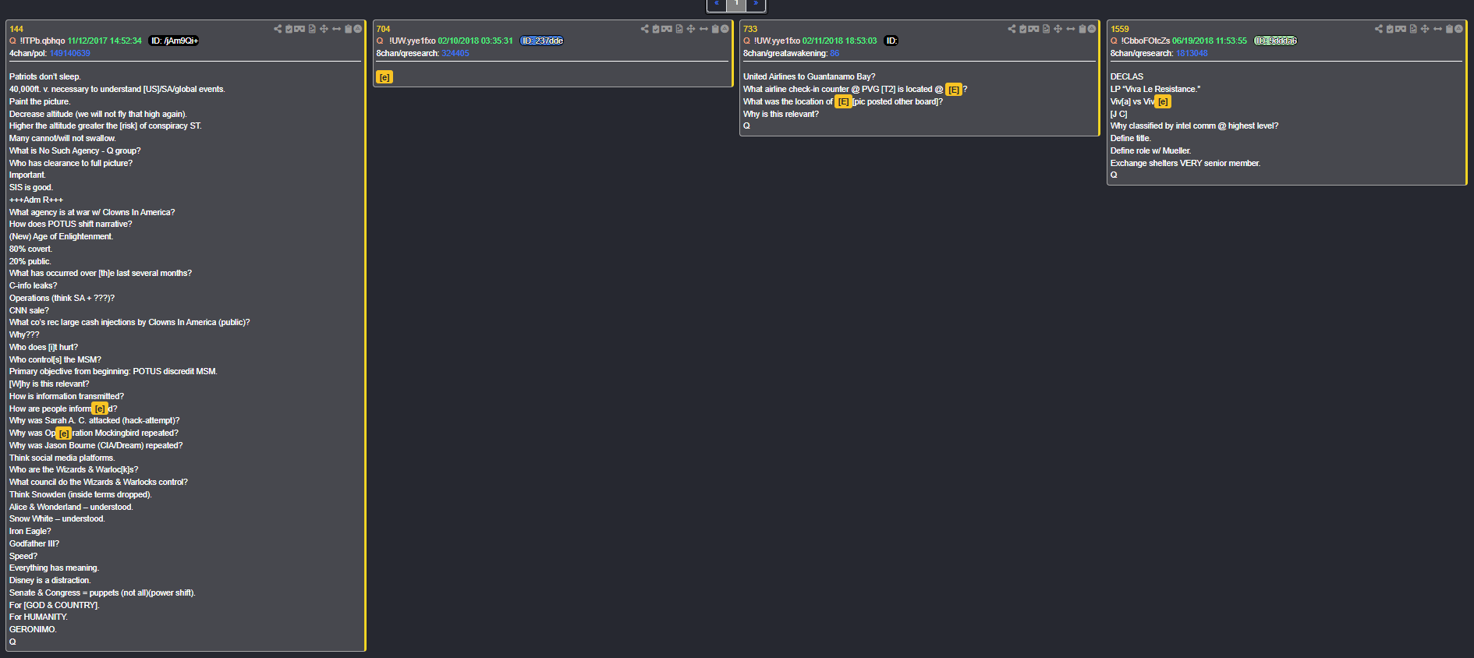
Task: Click the Q icon on post 144
Action: tap(12, 41)
